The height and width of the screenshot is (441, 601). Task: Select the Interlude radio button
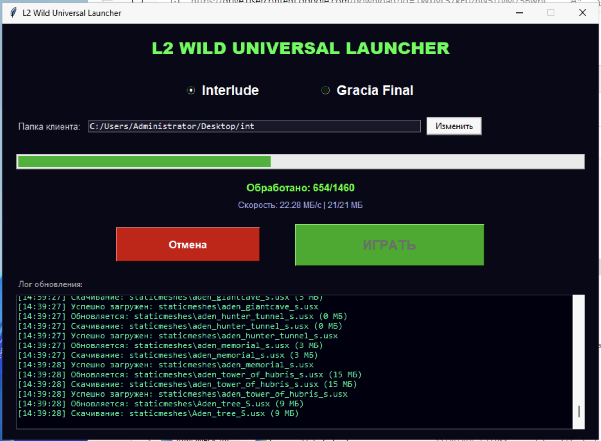[191, 90]
